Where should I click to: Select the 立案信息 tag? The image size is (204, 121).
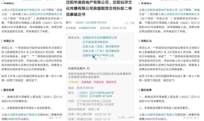tap(86, 82)
